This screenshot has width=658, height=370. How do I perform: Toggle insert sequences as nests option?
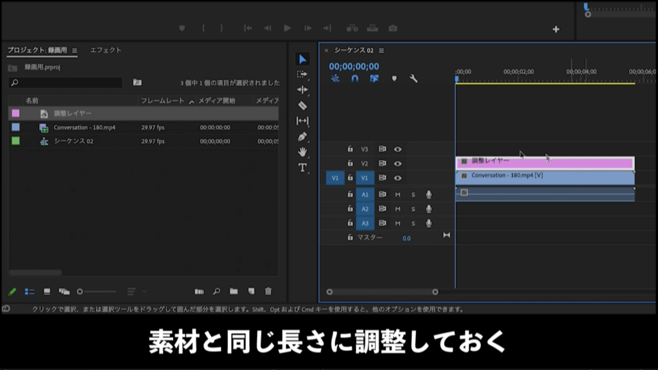click(x=335, y=79)
